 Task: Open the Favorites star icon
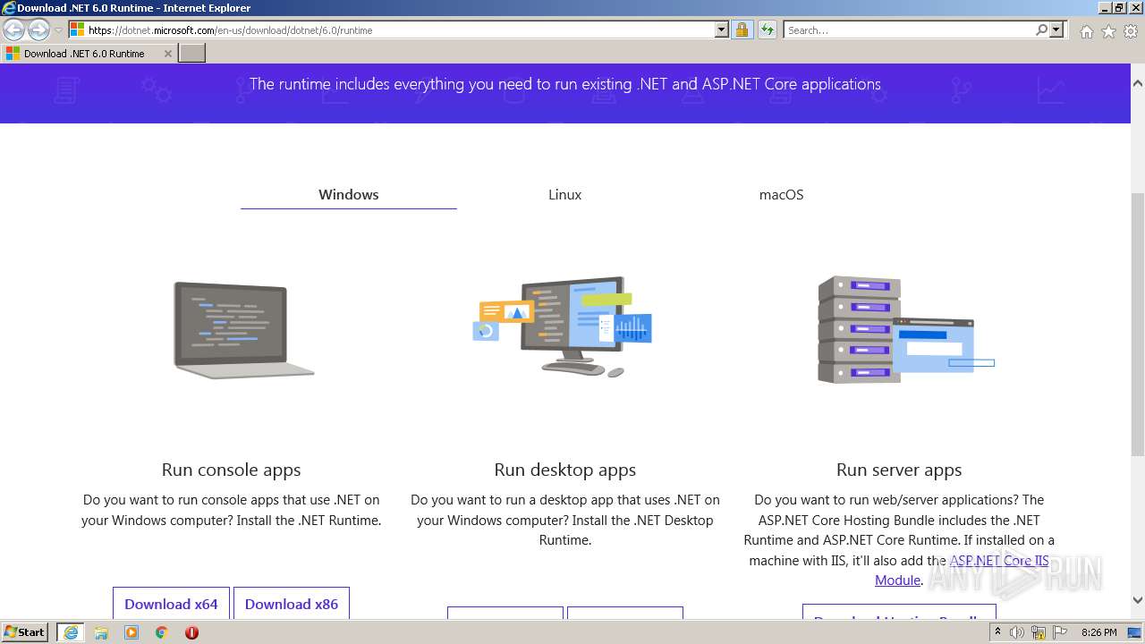(1108, 31)
